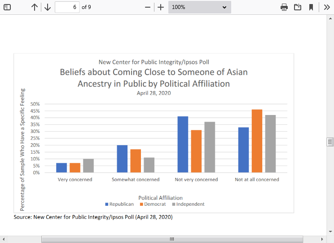Open the 100% zoom level dropdown
This screenshot has height=243, width=334.
tap(199, 7)
